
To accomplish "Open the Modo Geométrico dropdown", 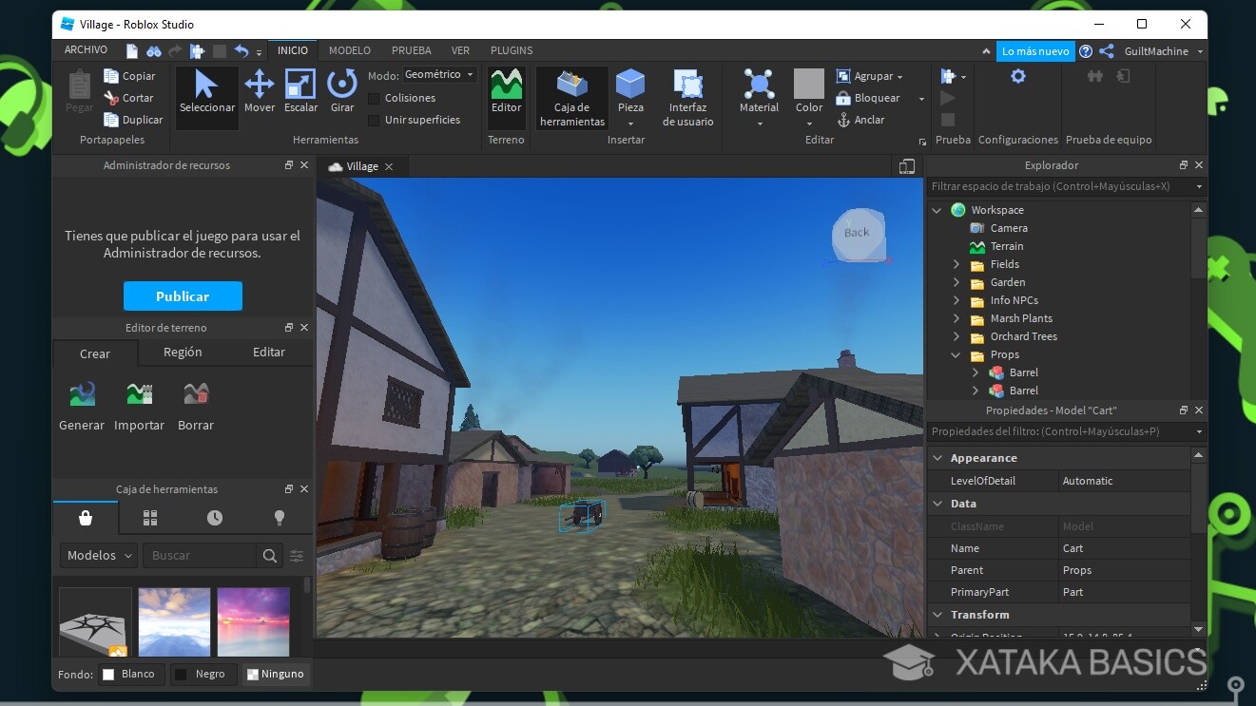I will pyautogui.click(x=438, y=73).
